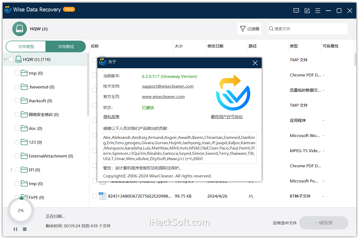Check the HQW (J:) root checkbox

(x=11, y=59)
